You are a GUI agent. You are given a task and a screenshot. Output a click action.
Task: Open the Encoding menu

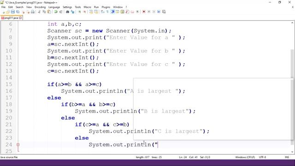coord(40,7)
